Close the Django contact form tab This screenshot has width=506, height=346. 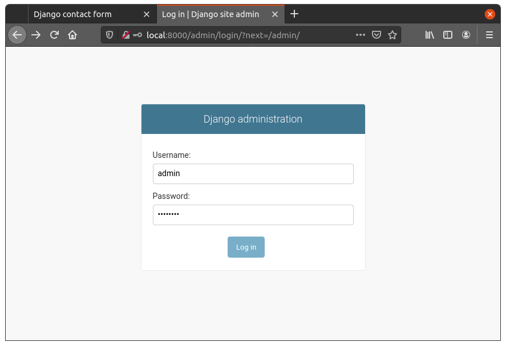[x=147, y=14]
